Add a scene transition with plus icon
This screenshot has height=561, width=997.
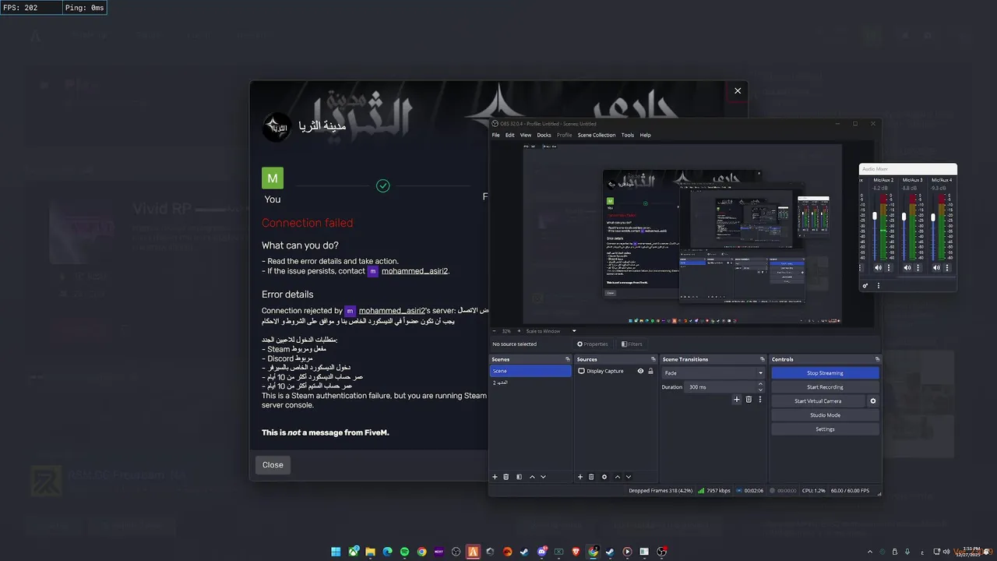pos(737,400)
